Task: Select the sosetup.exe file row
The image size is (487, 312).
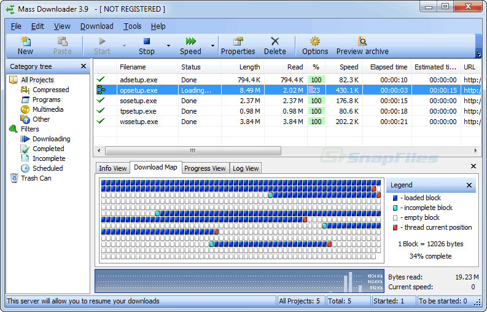Action: click(x=287, y=101)
